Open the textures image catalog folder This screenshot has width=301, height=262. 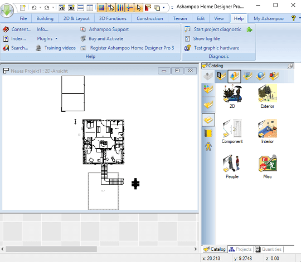[247, 76]
